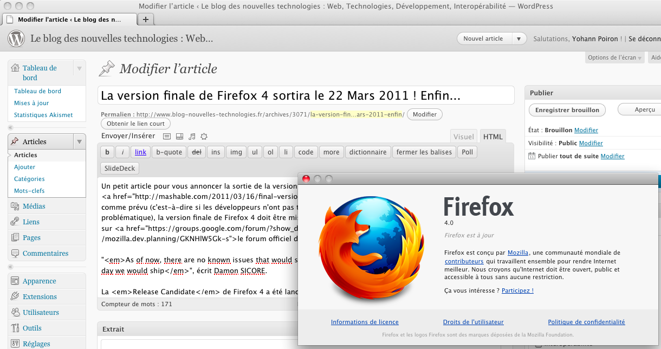The image size is (661, 349).
Task: Open Informations de licence link
Action: click(365, 322)
